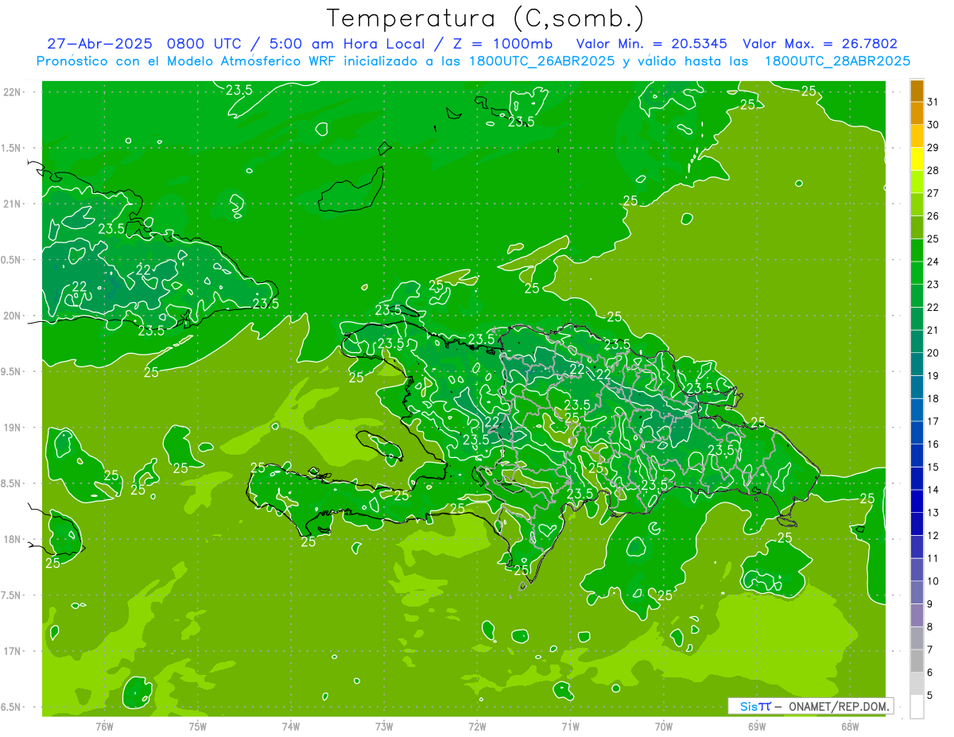Click the '76W' longitude axis label

coord(104,727)
